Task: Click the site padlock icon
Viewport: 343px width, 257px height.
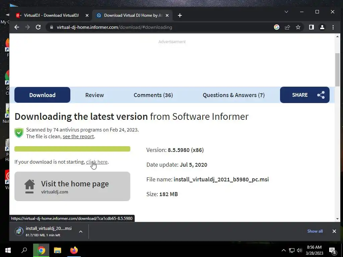Action: pos(52,27)
